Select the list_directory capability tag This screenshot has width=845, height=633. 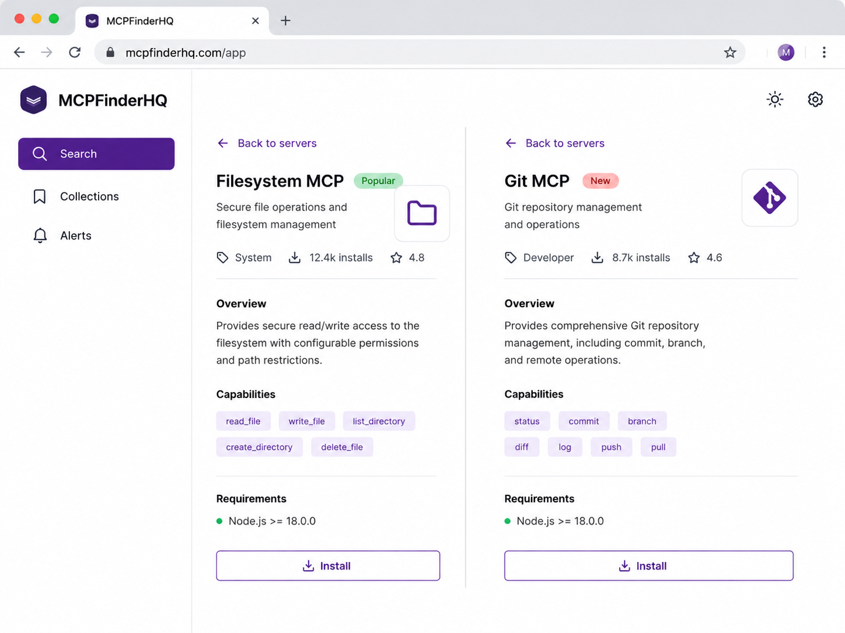(x=379, y=421)
